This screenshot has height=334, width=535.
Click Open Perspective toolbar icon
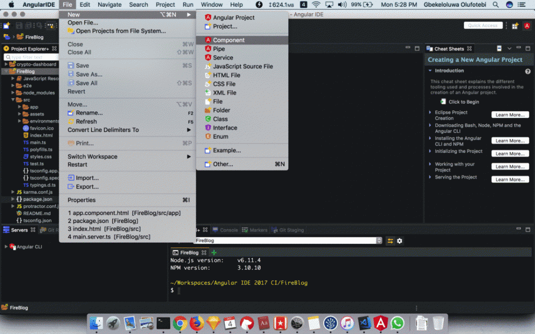[x=515, y=26]
